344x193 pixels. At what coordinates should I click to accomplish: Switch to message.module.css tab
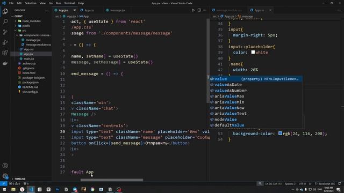pos(229,10)
